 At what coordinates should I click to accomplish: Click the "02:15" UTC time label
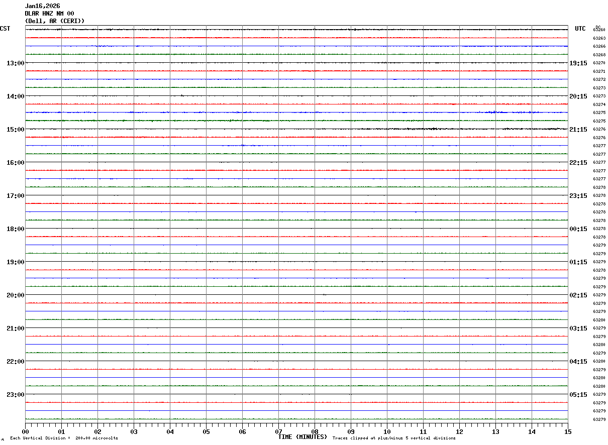point(578,295)
